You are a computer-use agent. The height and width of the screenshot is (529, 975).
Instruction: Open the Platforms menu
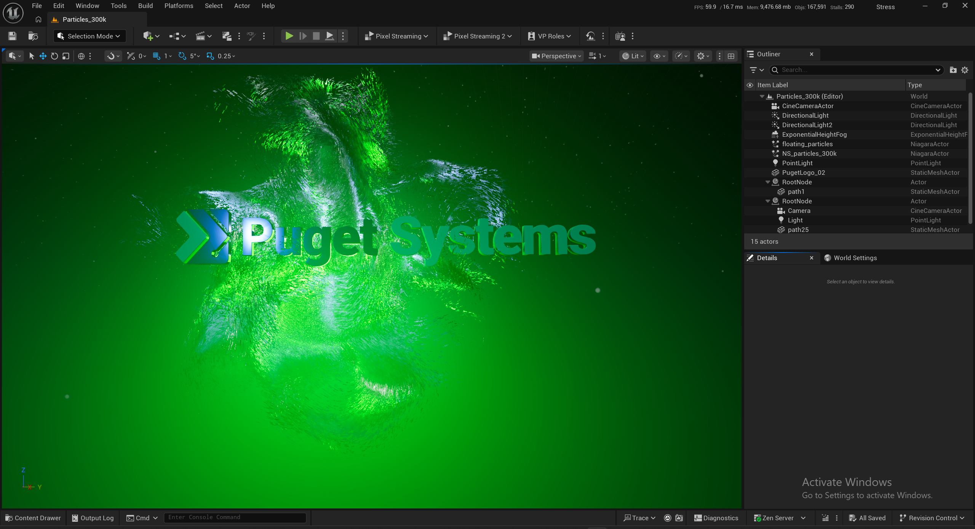[x=179, y=6]
